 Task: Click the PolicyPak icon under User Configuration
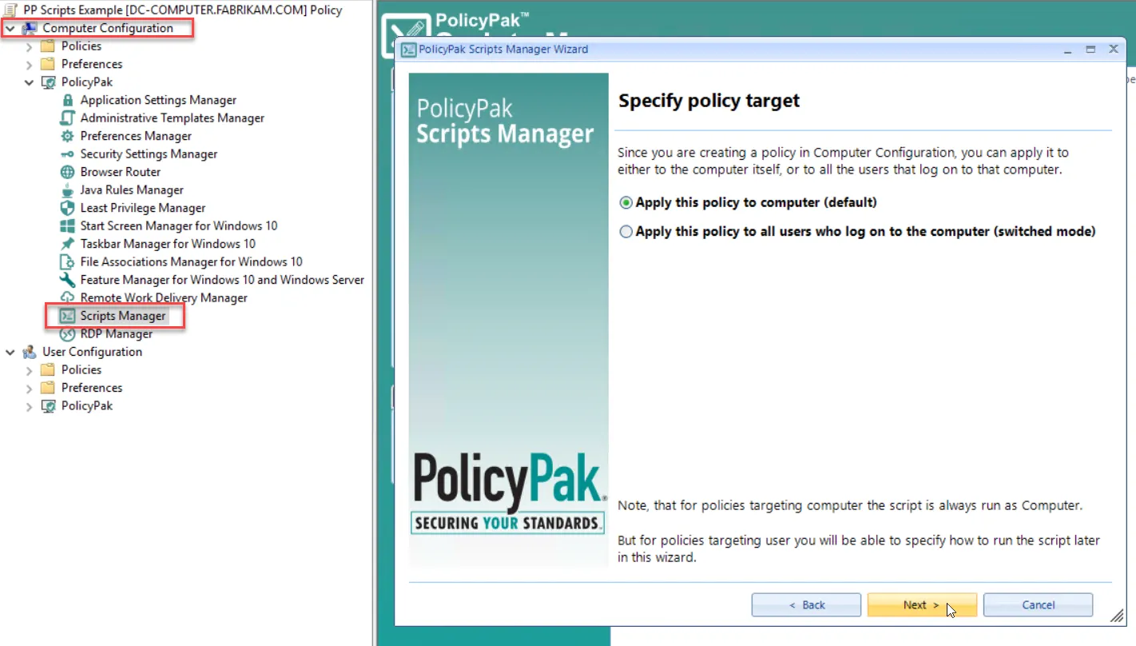tap(48, 405)
